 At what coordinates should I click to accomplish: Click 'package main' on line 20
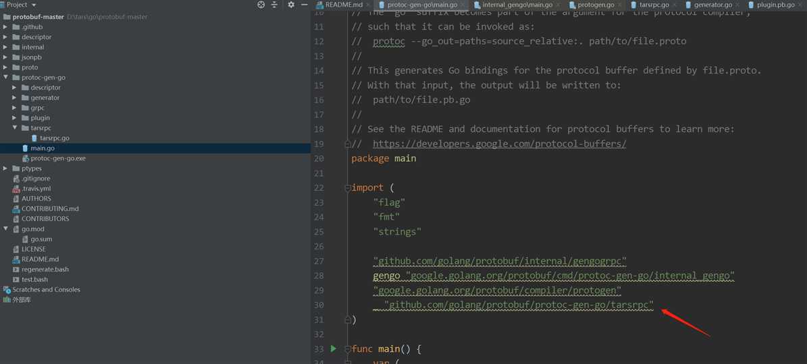pos(384,158)
